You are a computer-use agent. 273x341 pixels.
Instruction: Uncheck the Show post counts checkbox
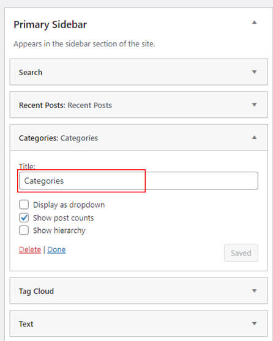point(24,218)
